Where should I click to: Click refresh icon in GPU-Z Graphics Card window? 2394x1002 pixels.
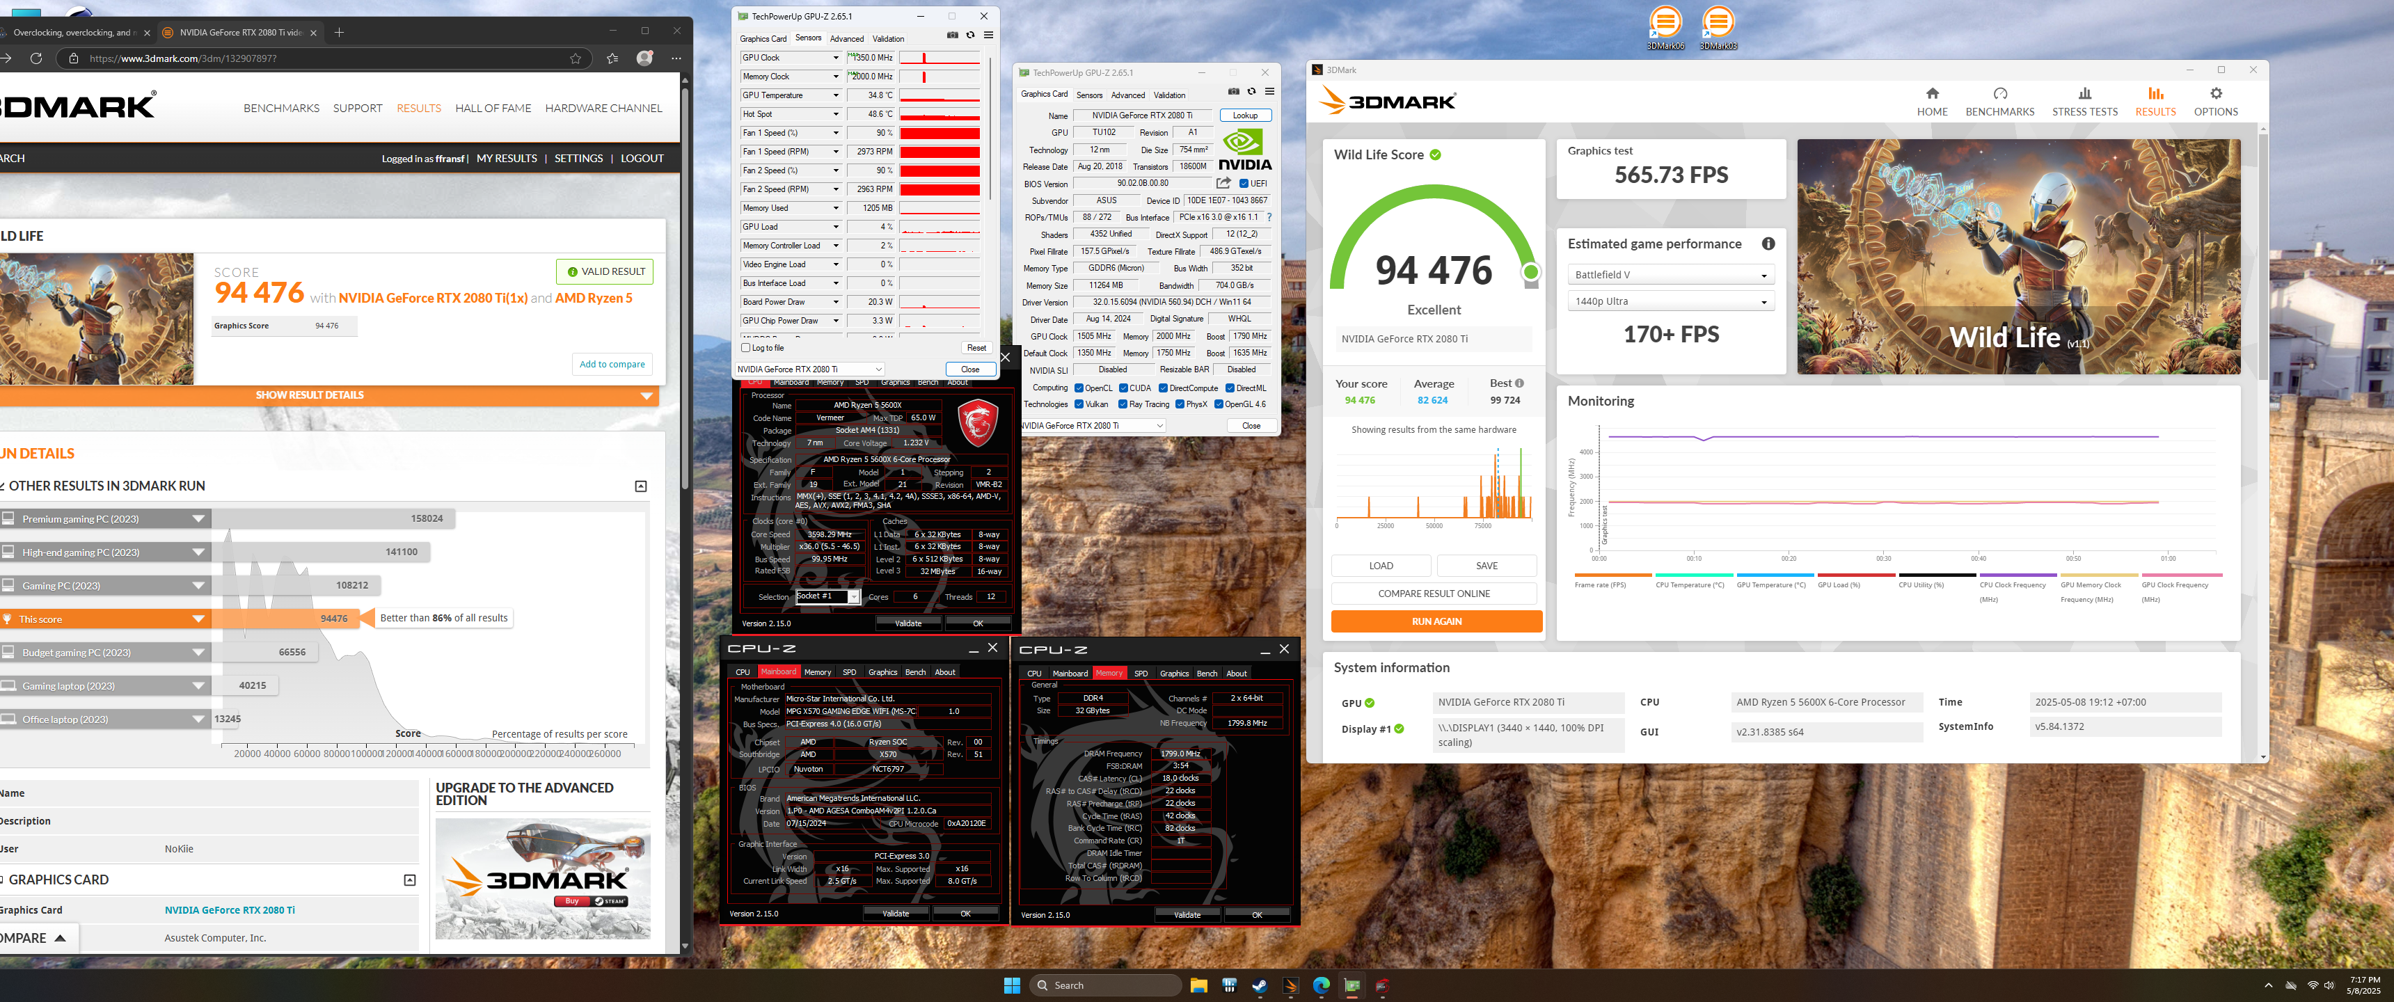coord(1251,91)
